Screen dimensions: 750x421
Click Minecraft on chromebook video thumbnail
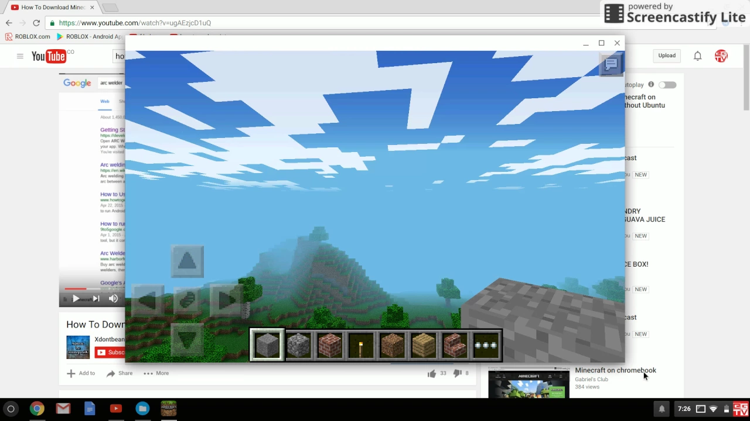click(529, 382)
